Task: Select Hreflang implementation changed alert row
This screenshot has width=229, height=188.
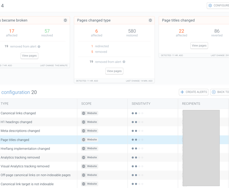Action: (x=25, y=149)
